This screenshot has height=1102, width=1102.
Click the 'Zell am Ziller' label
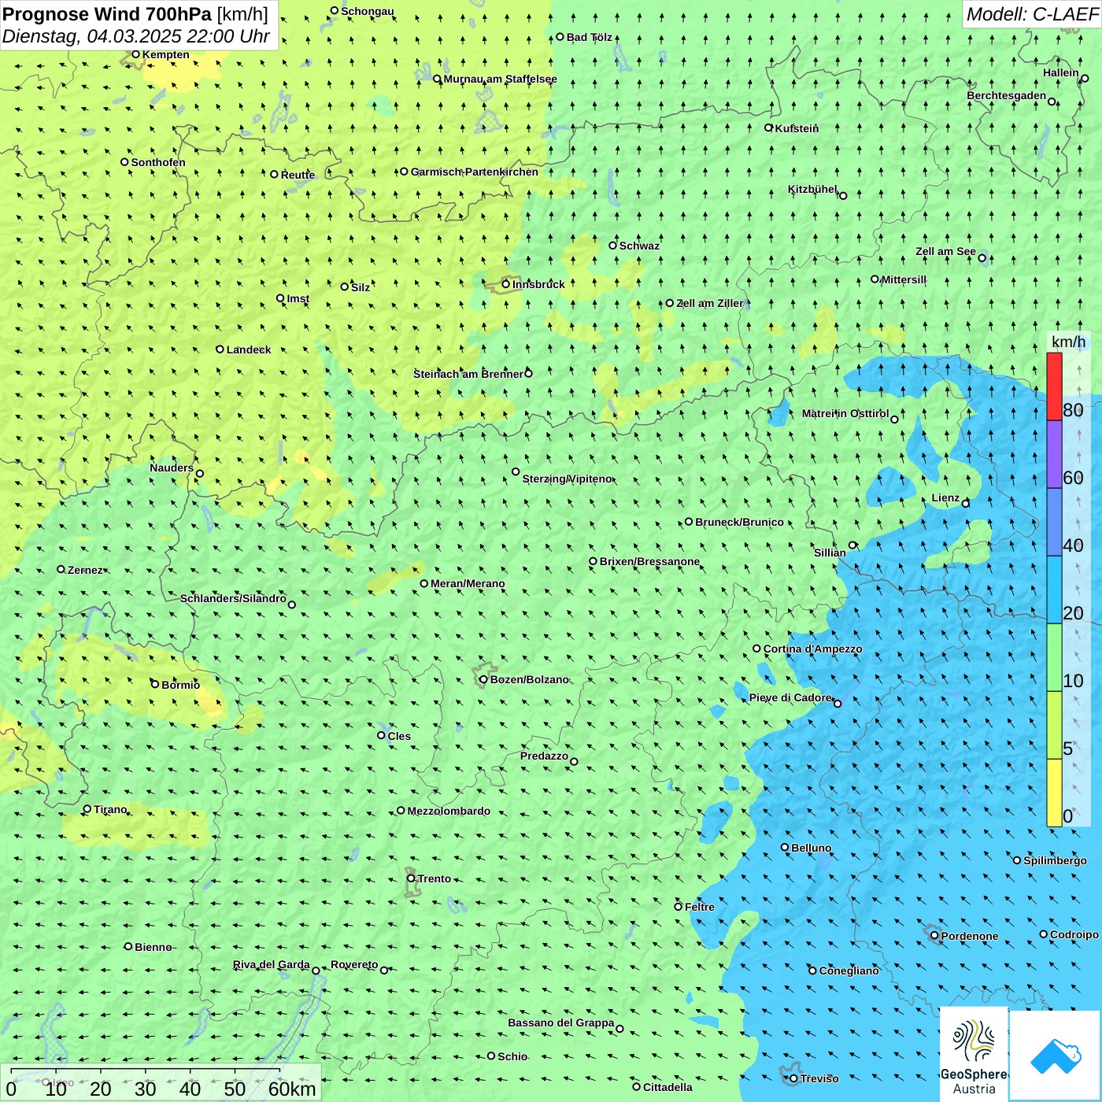(x=710, y=303)
